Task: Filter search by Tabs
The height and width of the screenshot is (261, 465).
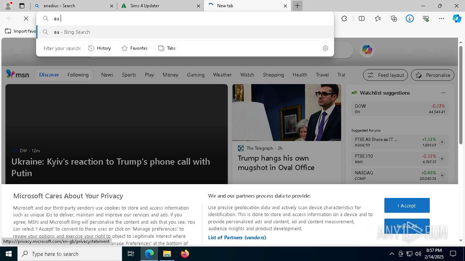Action: (x=167, y=48)
